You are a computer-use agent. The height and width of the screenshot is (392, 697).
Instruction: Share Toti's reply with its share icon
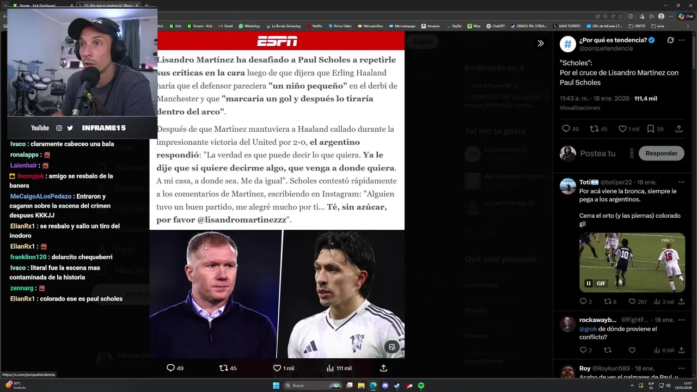pyautogui.click(x=681, y=302)
